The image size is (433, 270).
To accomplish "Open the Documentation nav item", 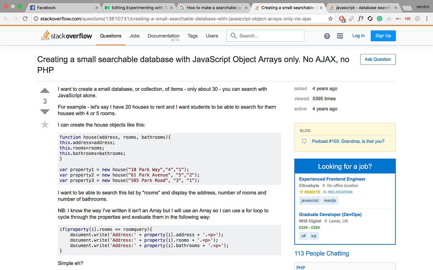I will pos(164,36).
